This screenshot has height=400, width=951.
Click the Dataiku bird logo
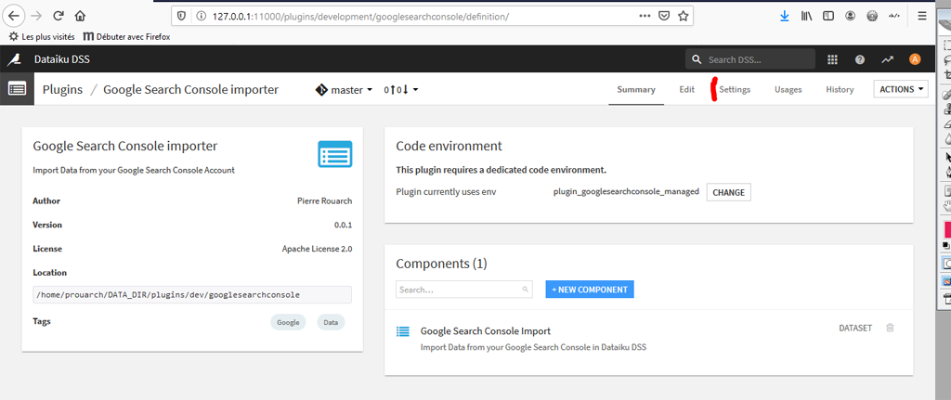14,59
